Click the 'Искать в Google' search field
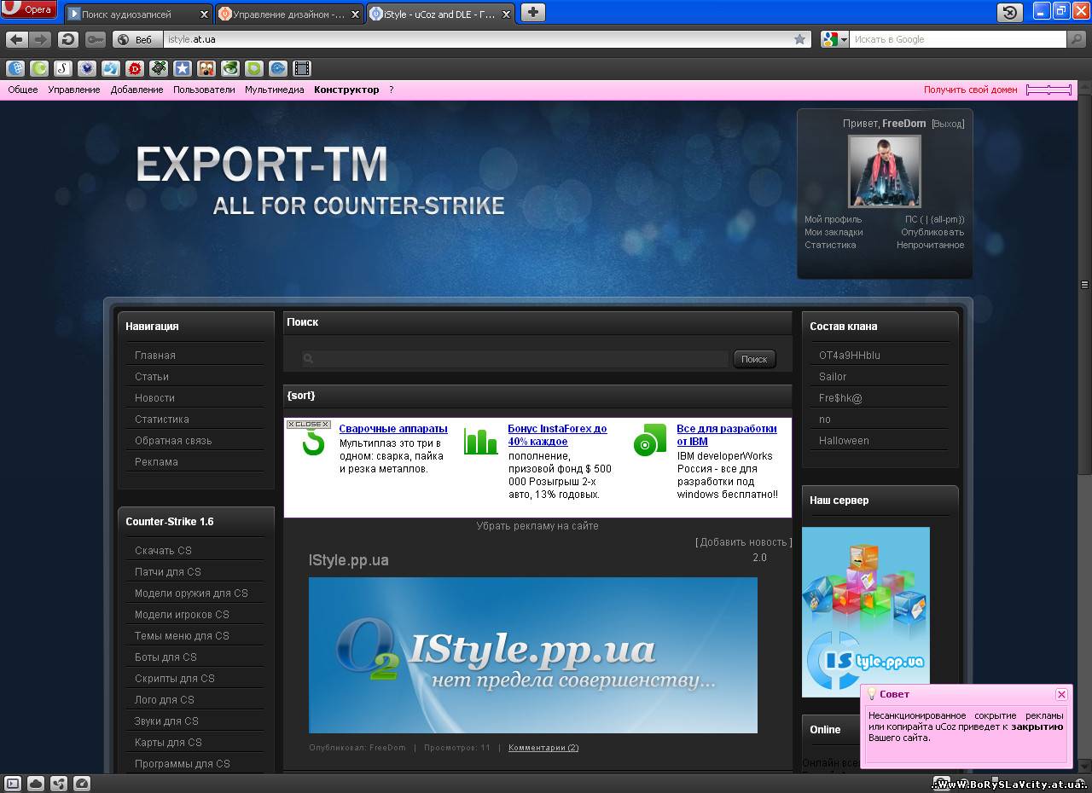 (957, 39)
